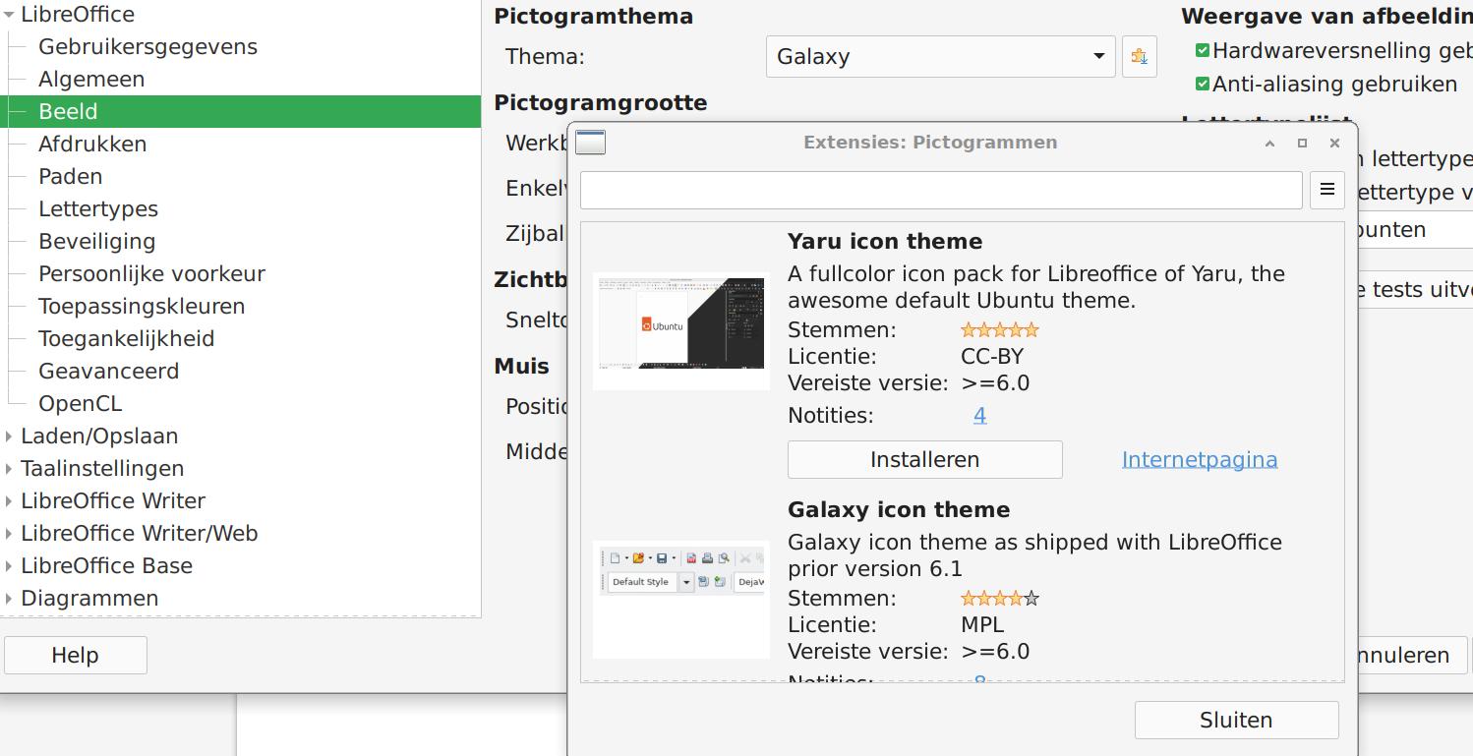Expand the Taalinstellingen tree node

click(9, 468)
